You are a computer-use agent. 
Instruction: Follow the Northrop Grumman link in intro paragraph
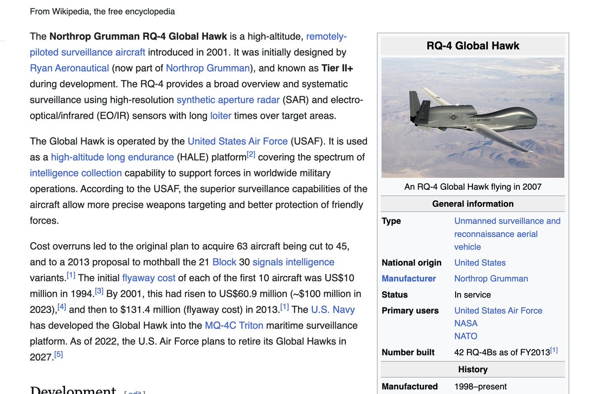pos(208,68)
